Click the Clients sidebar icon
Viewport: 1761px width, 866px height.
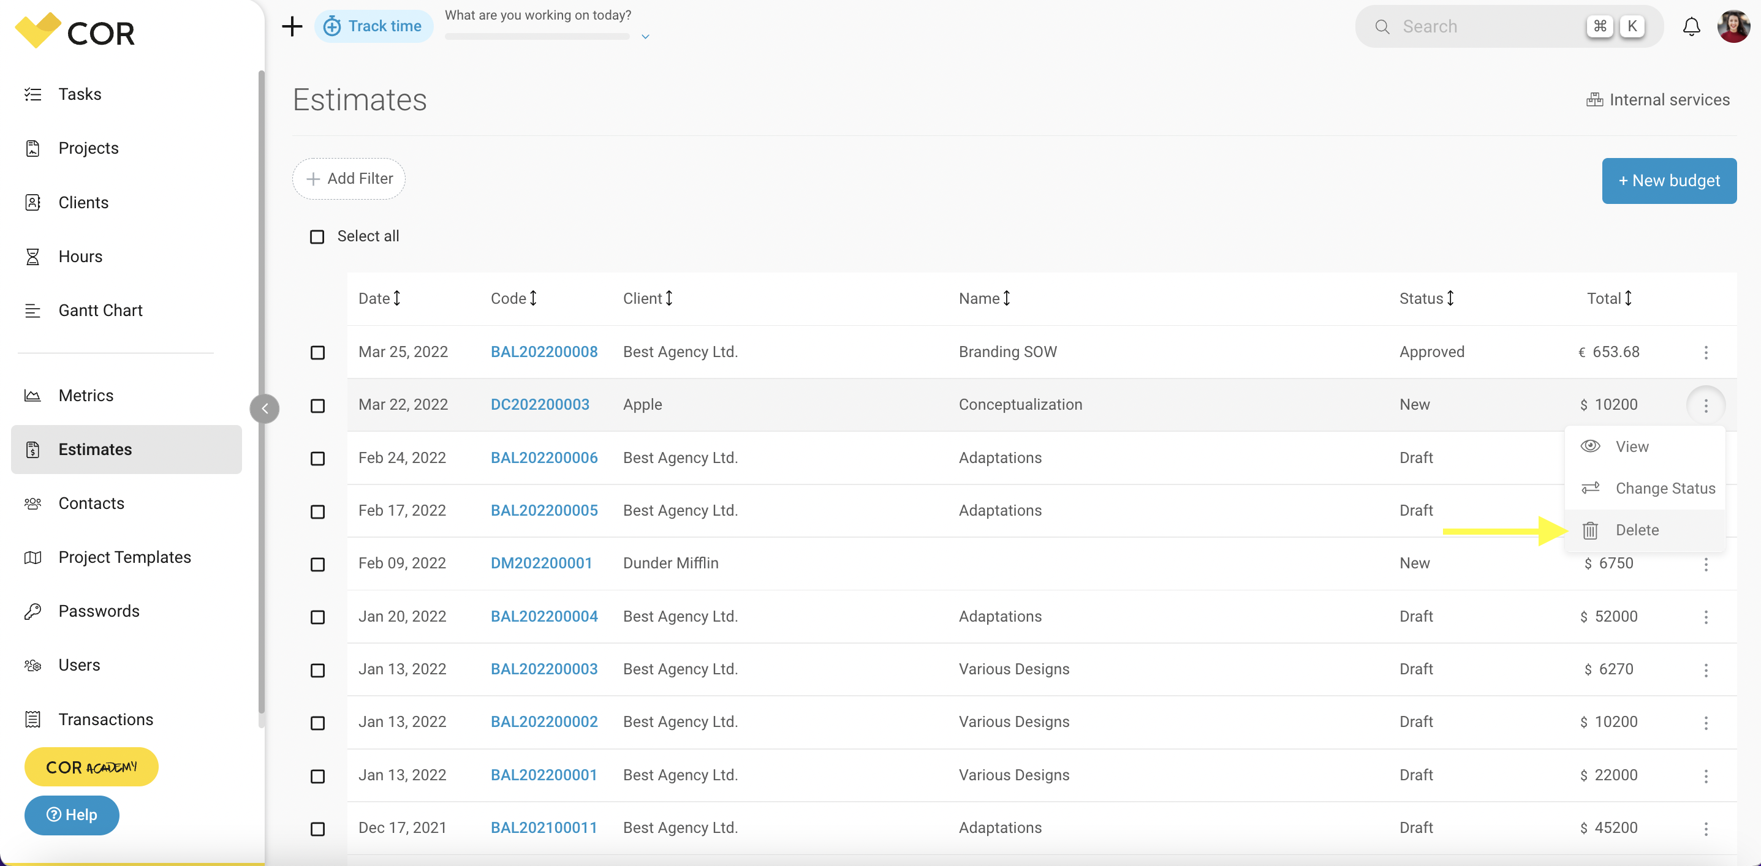(33, 202)
